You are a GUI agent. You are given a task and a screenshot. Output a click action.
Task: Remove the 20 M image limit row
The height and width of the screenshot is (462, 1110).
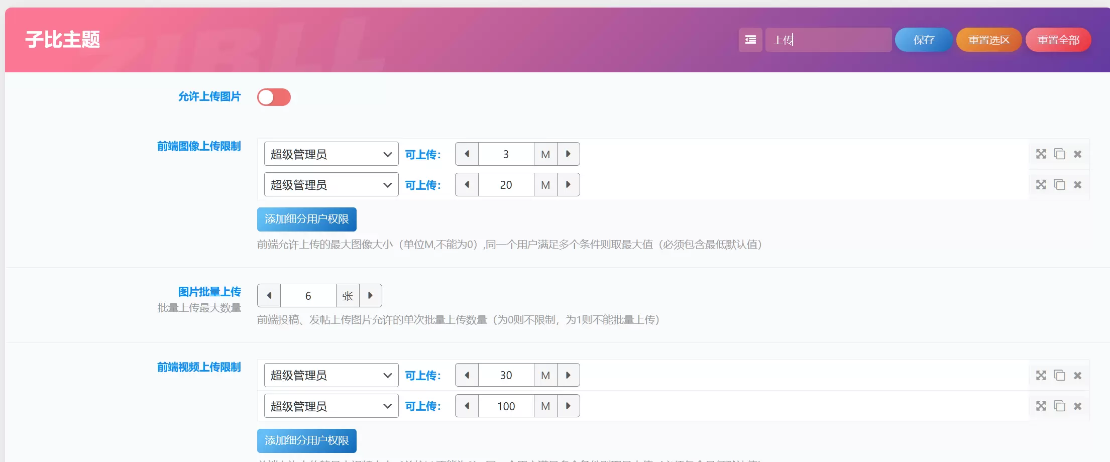tap(1077, 185)
